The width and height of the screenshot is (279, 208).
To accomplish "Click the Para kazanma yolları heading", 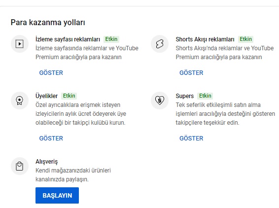I will [48, 22].
